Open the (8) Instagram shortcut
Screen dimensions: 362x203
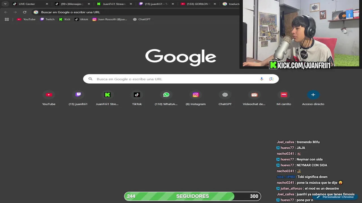coord(196,98)
